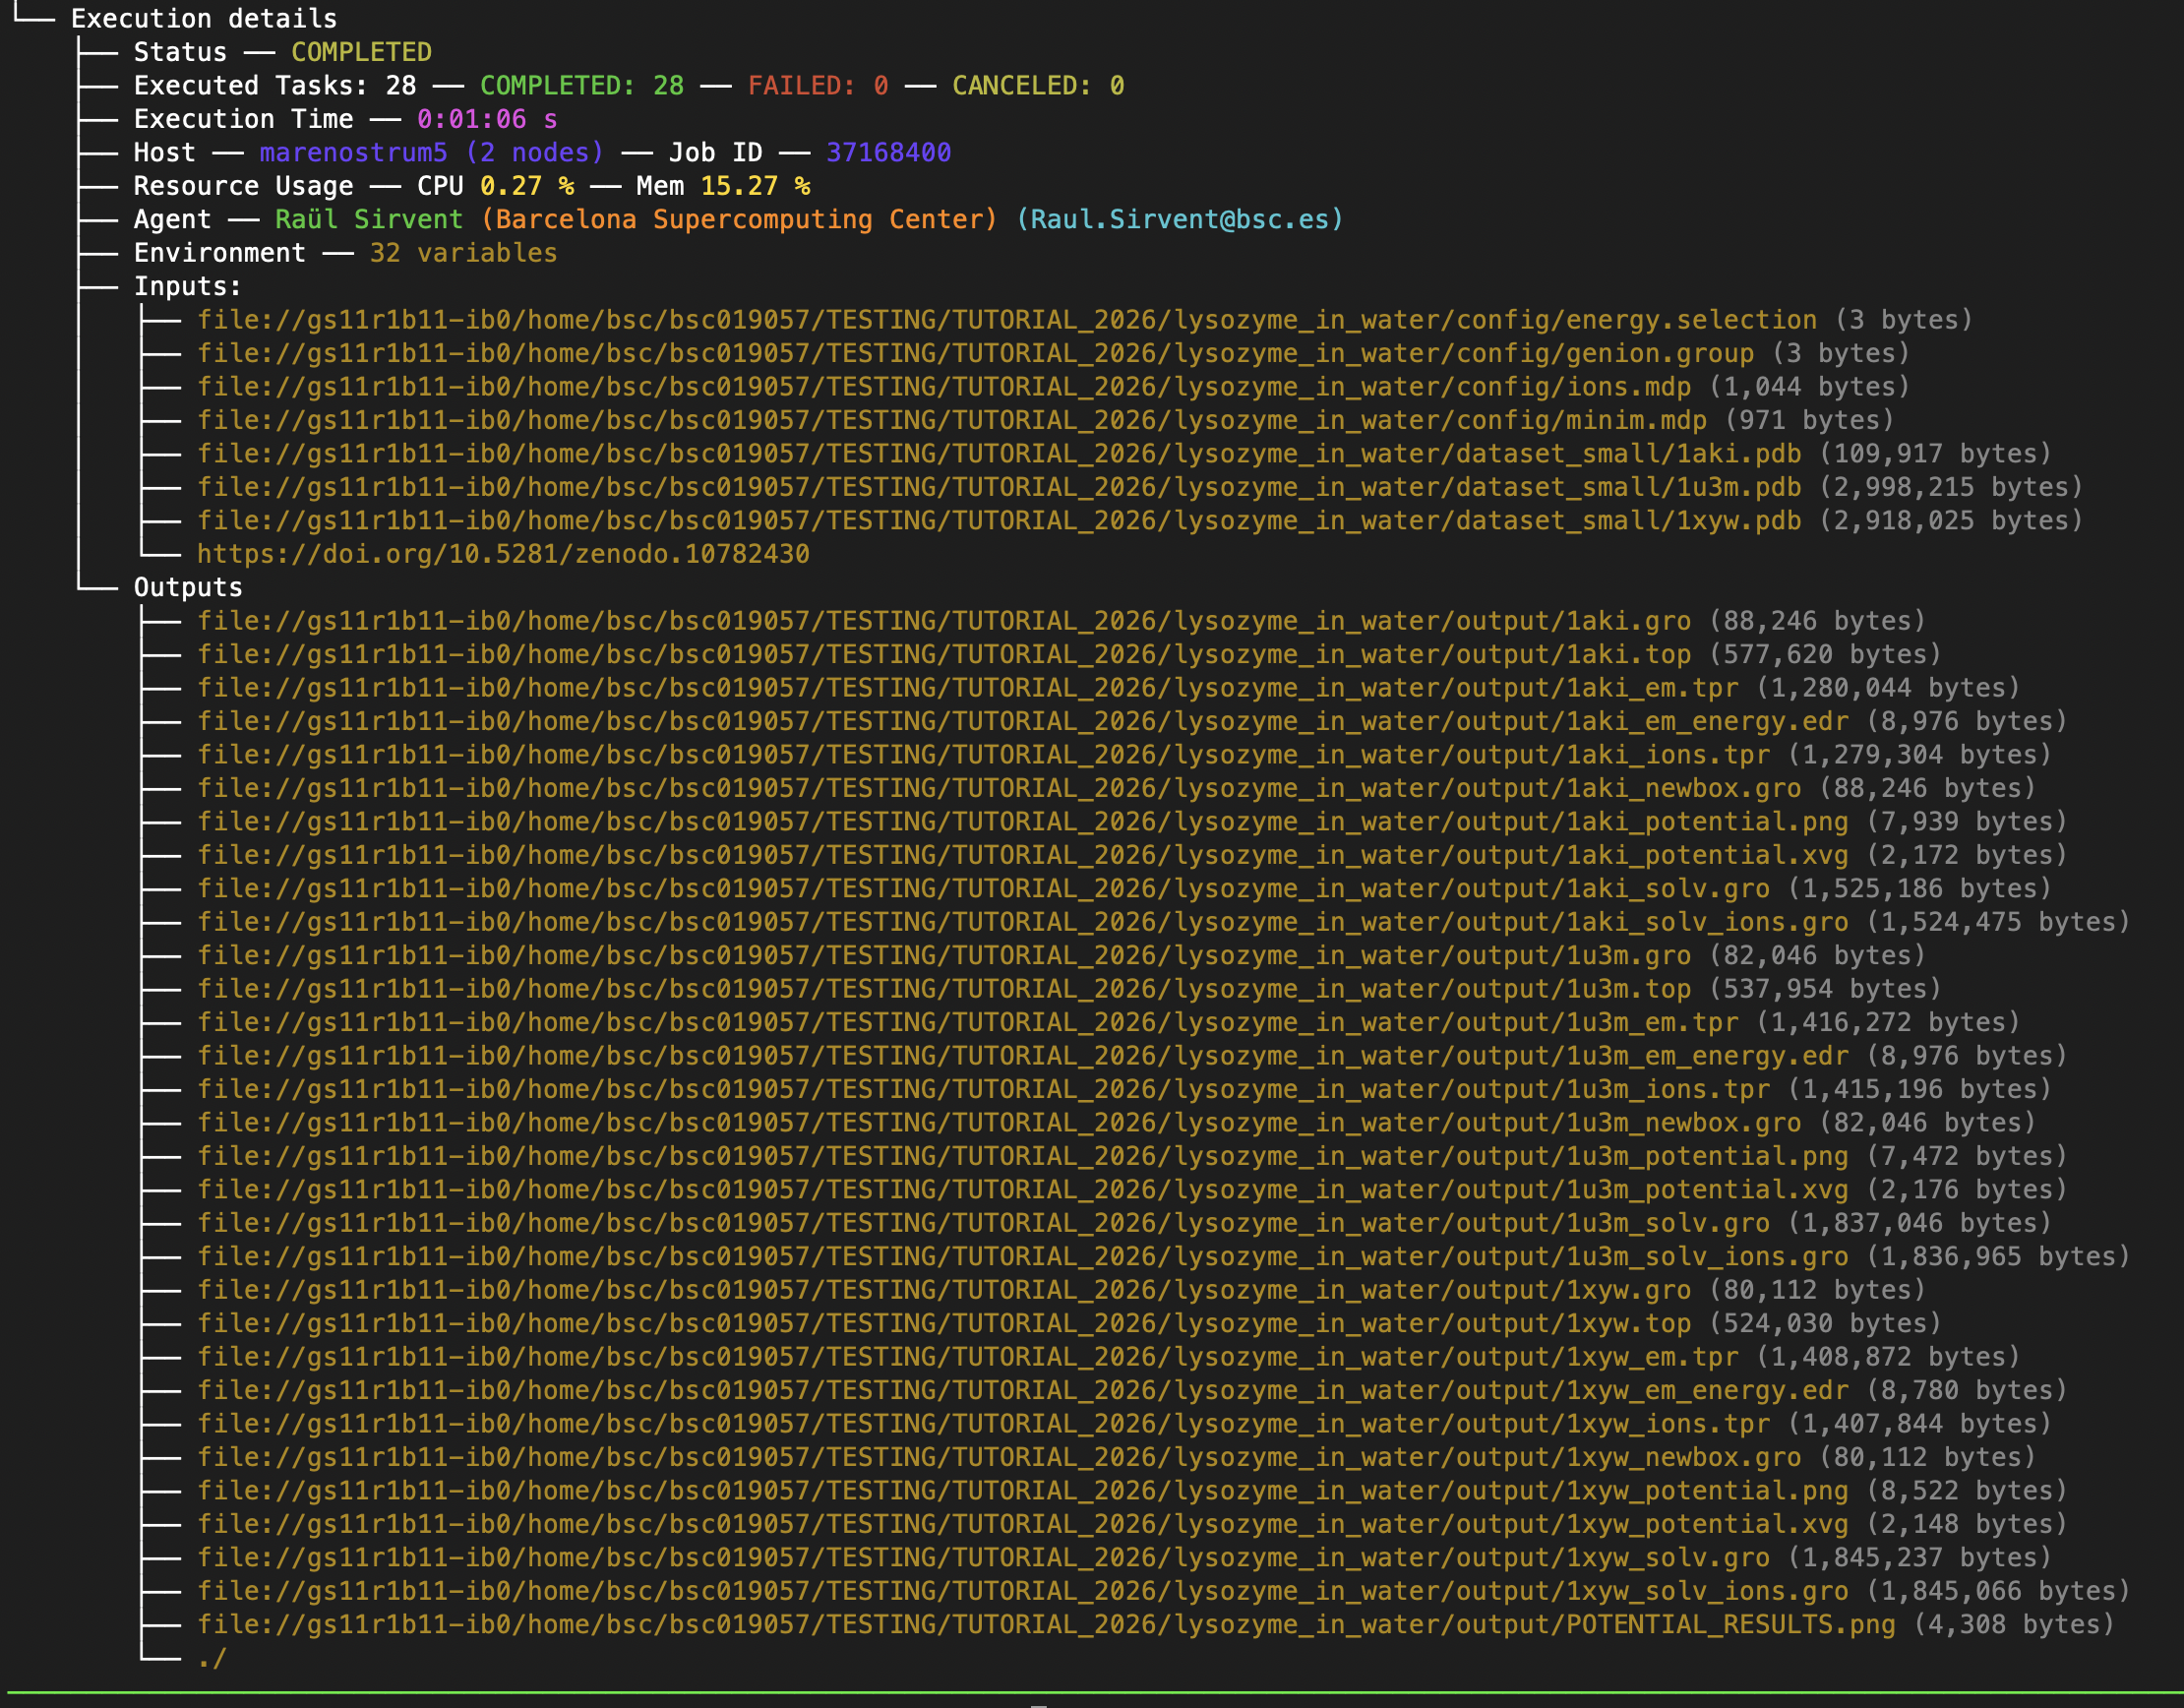Screen dimensions: 2184x1708
Task: Click the output/1u3m_solv_ions.gro file path
Action: 1023,1257
